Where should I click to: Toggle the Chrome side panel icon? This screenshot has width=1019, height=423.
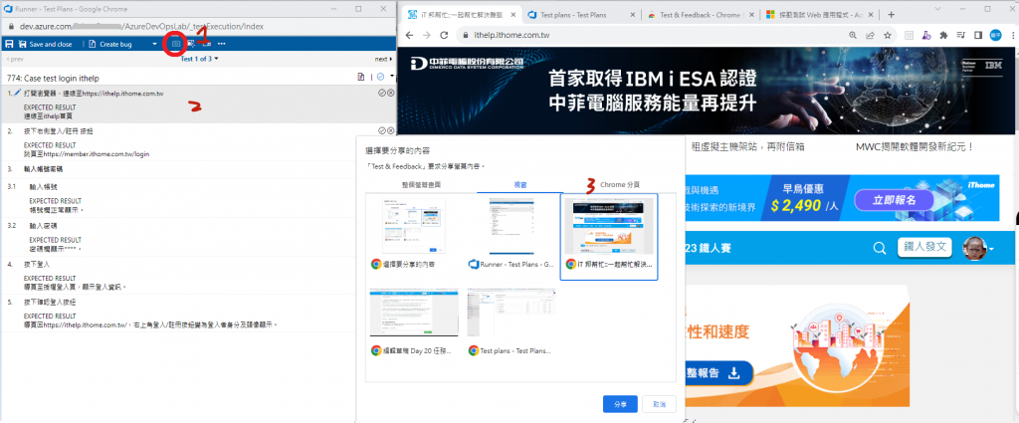(x=978, y=35)
